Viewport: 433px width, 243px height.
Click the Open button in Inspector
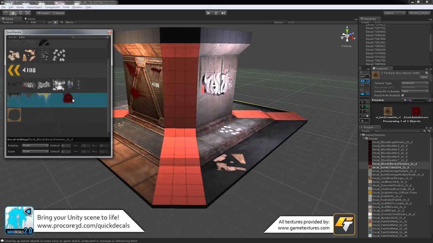424,77
